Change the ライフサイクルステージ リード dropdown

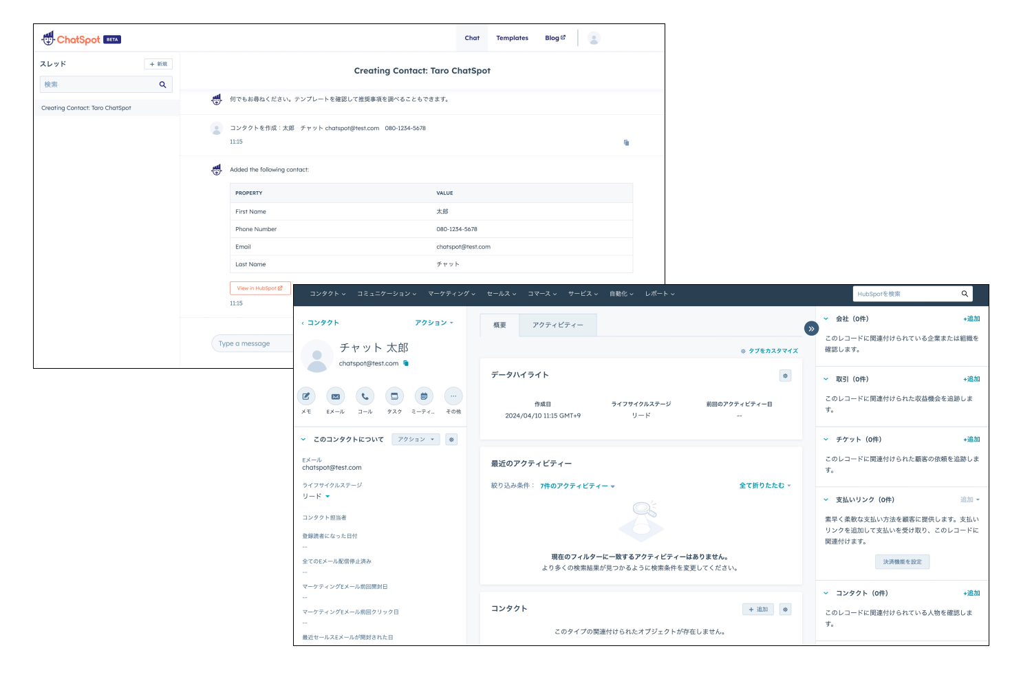pos(316,496)
